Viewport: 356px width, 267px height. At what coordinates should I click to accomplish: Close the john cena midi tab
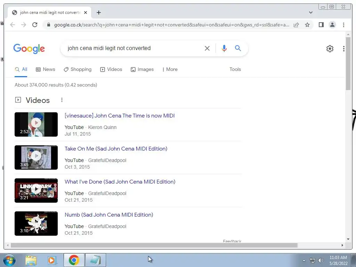tap(86, 13)
